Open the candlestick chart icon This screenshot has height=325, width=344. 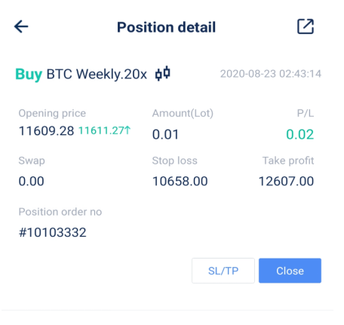[x=163, y=73]
